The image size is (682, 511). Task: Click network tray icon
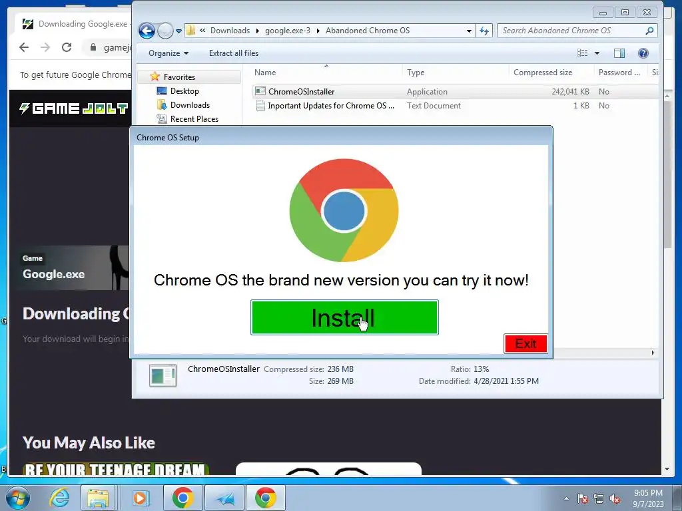[599, 498]
